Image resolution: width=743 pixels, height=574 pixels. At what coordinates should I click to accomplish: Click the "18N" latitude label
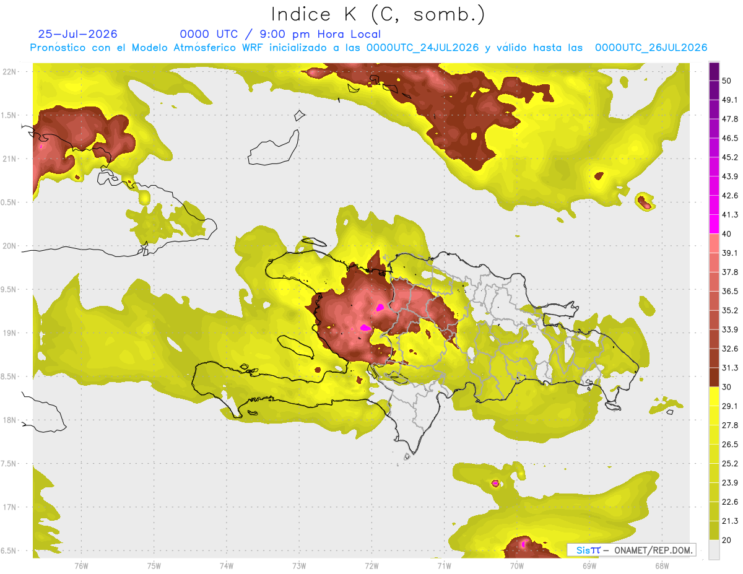pyautogui.click(x=9, y=420)
